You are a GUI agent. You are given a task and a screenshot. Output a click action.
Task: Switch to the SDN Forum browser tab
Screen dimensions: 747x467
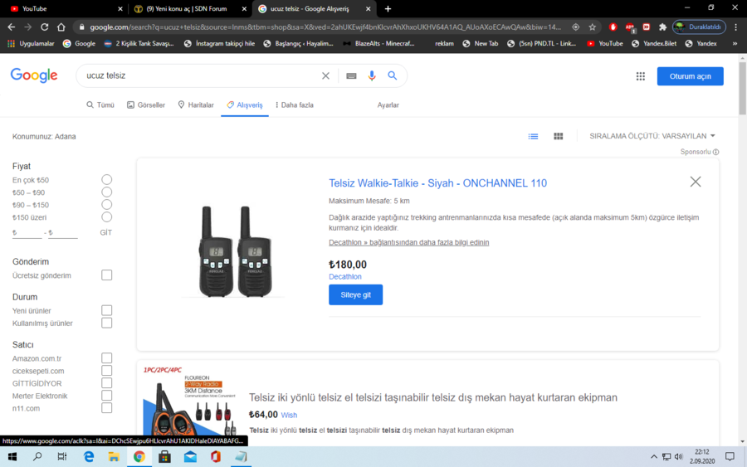click(x=188, y=8)
